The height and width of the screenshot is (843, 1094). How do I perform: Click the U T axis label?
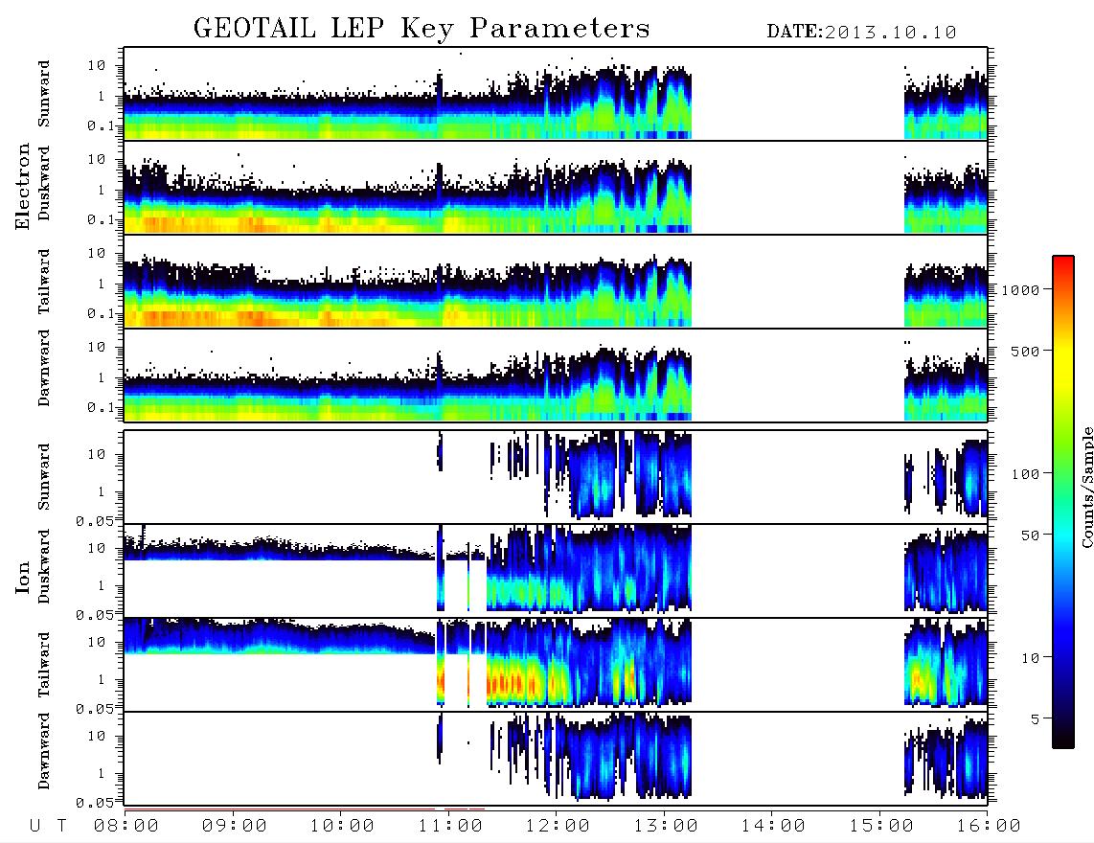[x=49, y=827]
